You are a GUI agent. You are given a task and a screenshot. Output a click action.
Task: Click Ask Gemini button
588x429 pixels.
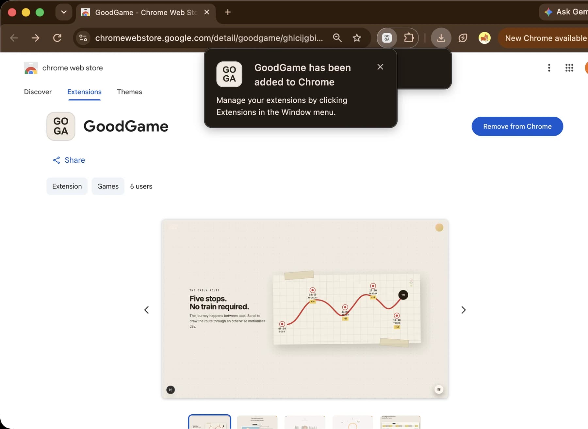tap(564, 12)
